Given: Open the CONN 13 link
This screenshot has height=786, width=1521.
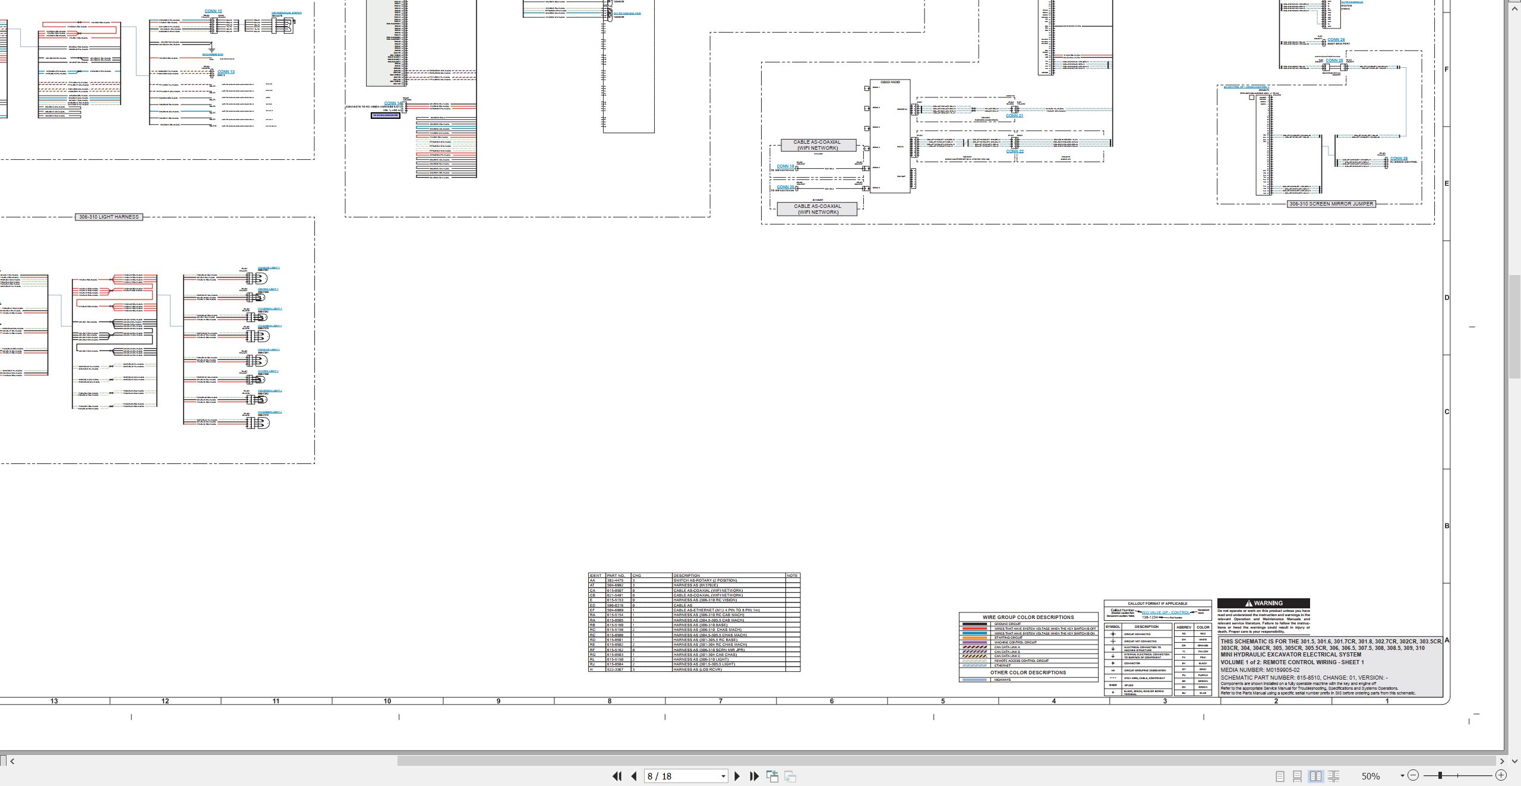Looking at the screenshot, I should click(x=226, y=72).
